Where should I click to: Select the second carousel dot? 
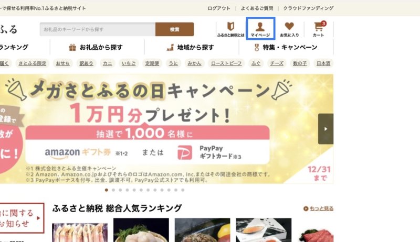113,190
